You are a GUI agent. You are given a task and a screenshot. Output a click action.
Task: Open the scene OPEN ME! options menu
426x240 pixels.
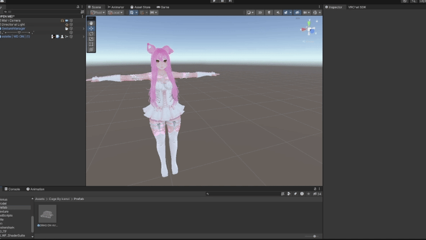[x=82, y=16]
